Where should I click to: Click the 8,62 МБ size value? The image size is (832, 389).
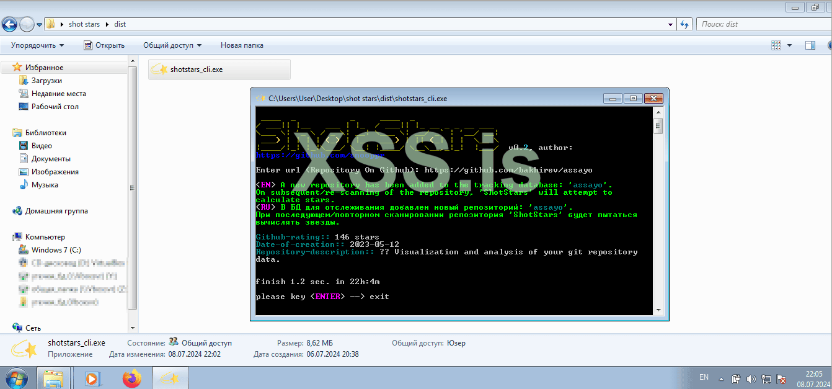(320, 342)
